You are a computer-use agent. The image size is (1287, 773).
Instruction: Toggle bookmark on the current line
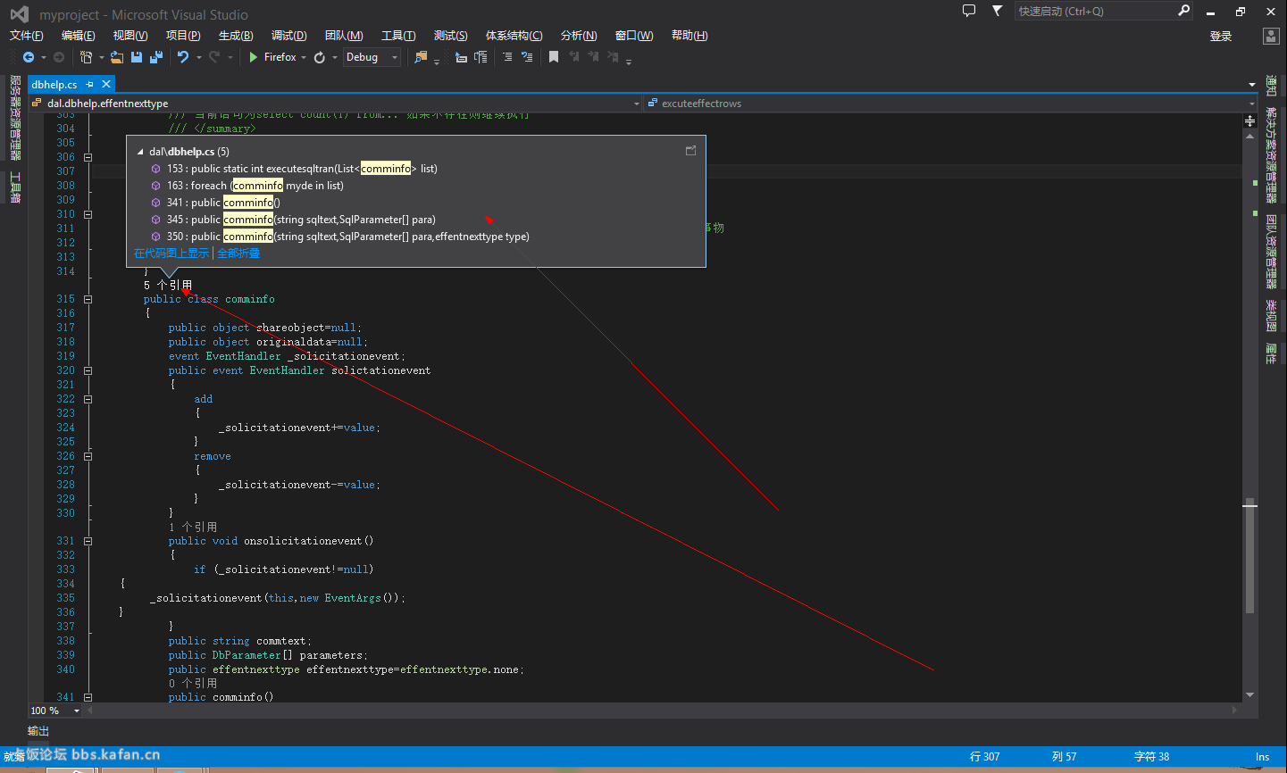tap(554, 57)
